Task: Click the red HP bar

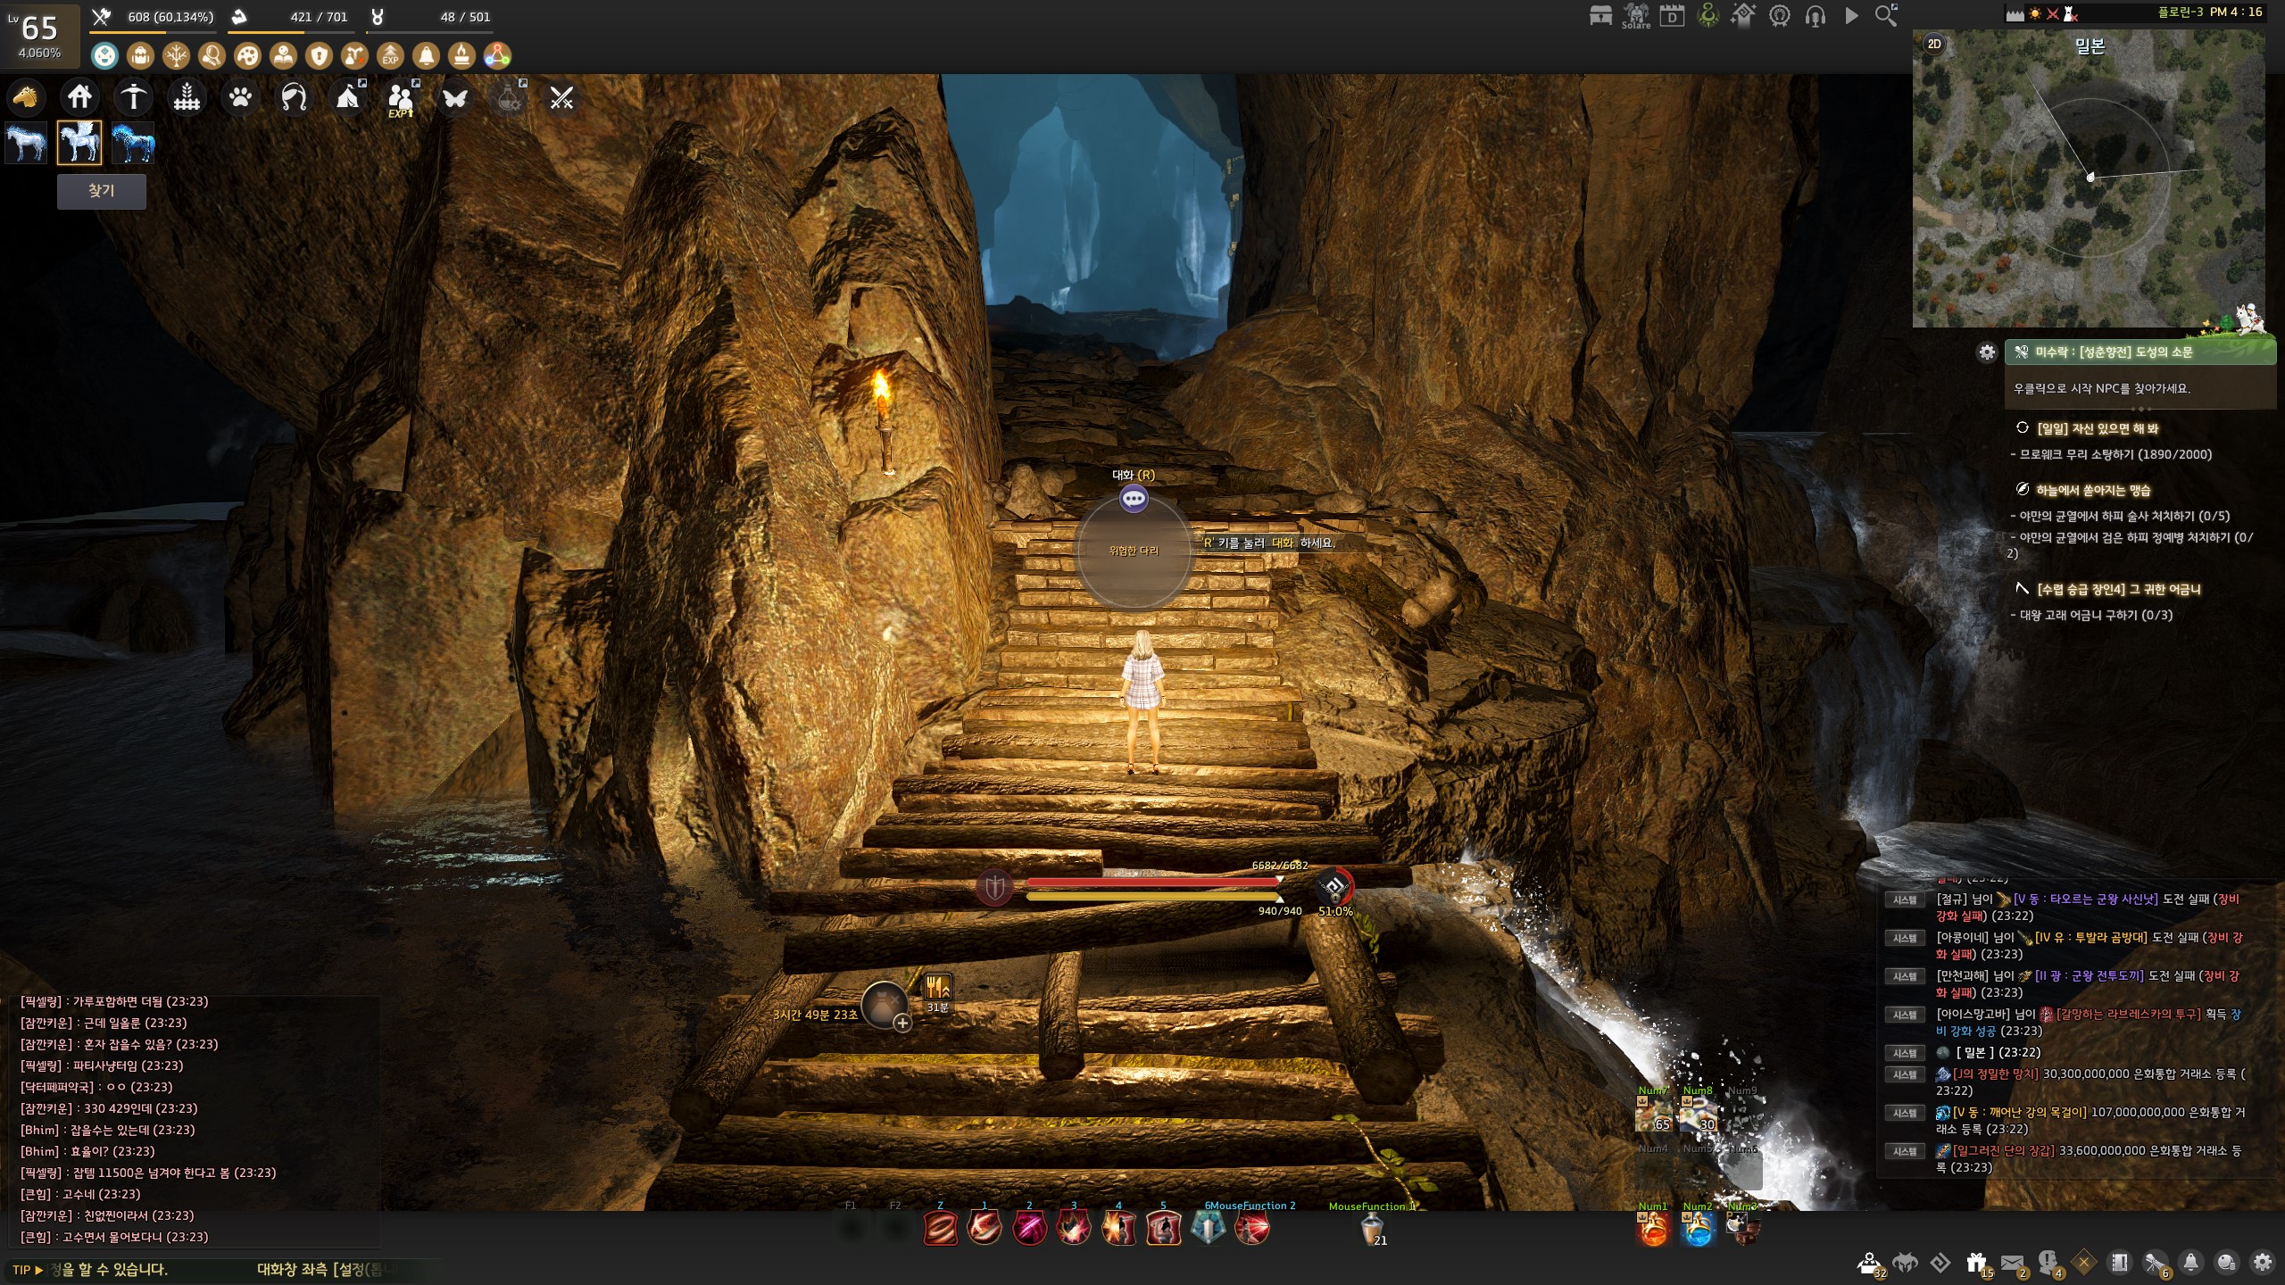Action: 1153,882
